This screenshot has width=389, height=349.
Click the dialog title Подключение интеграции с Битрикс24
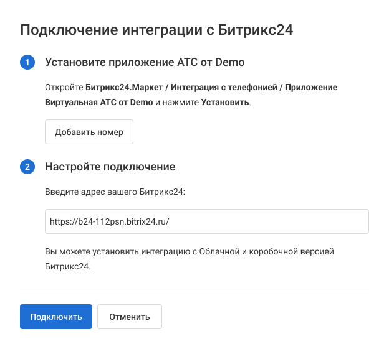pyautogui.click(x=156, y=29)
